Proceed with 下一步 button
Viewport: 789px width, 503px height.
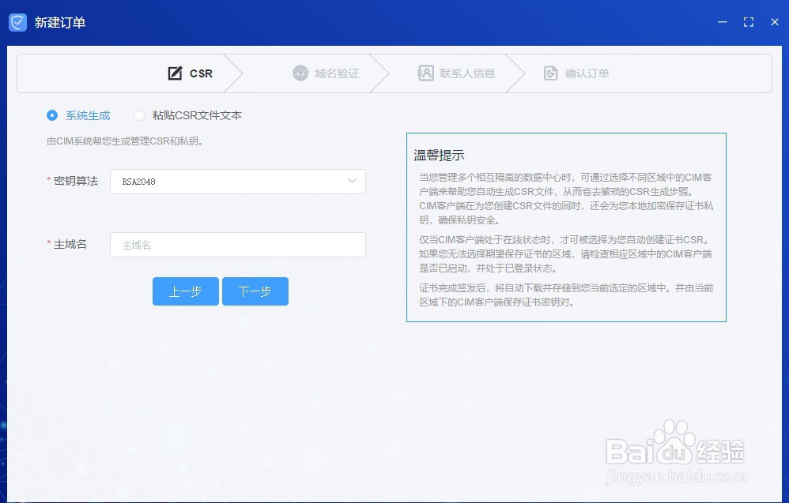[x=255, y=291]
